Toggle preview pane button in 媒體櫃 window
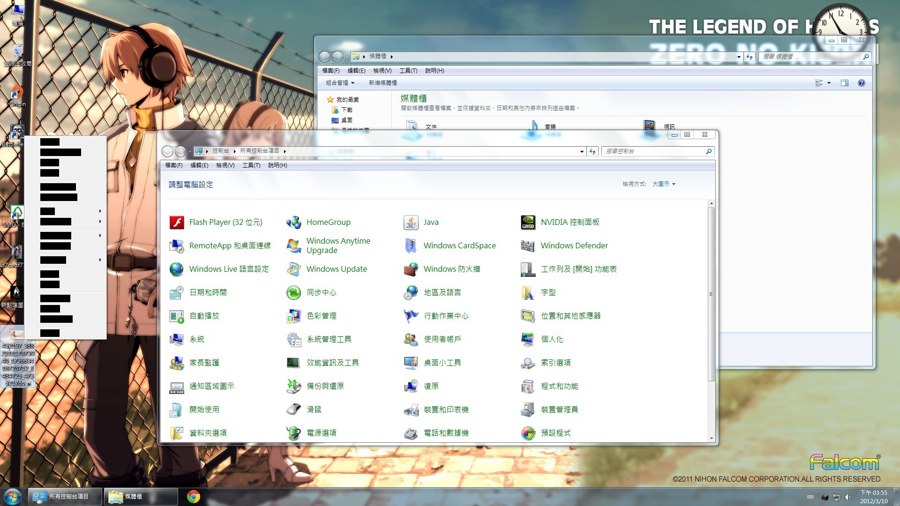Image resolution: width=900 pixels, height=506 pixels. pos(845,83)
